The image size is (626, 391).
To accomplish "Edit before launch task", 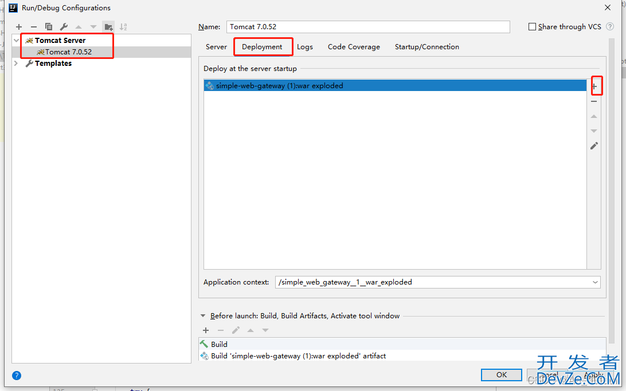I will (236, 330).
